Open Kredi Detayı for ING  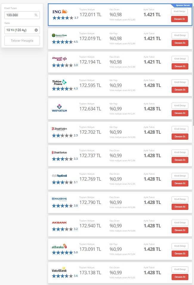point(179,11)
